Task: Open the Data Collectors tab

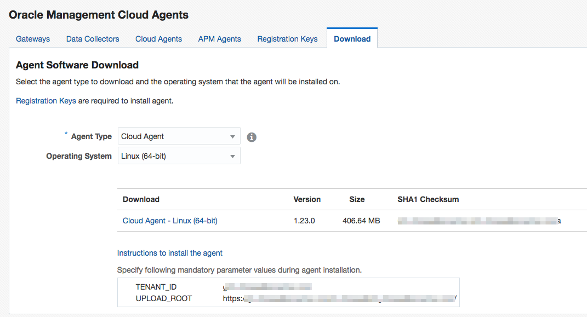Action: 93,39
